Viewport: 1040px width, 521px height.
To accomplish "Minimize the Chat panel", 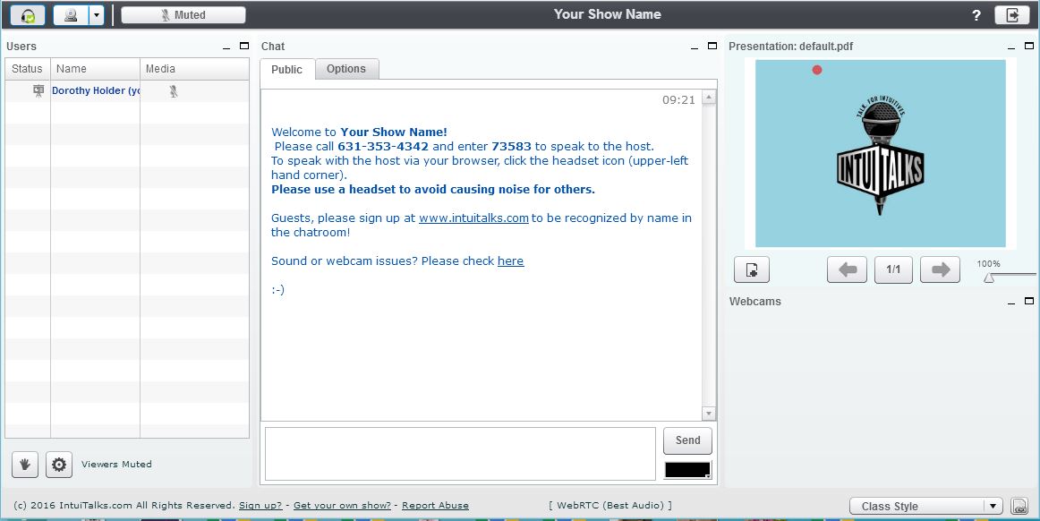I will point(695,47).
